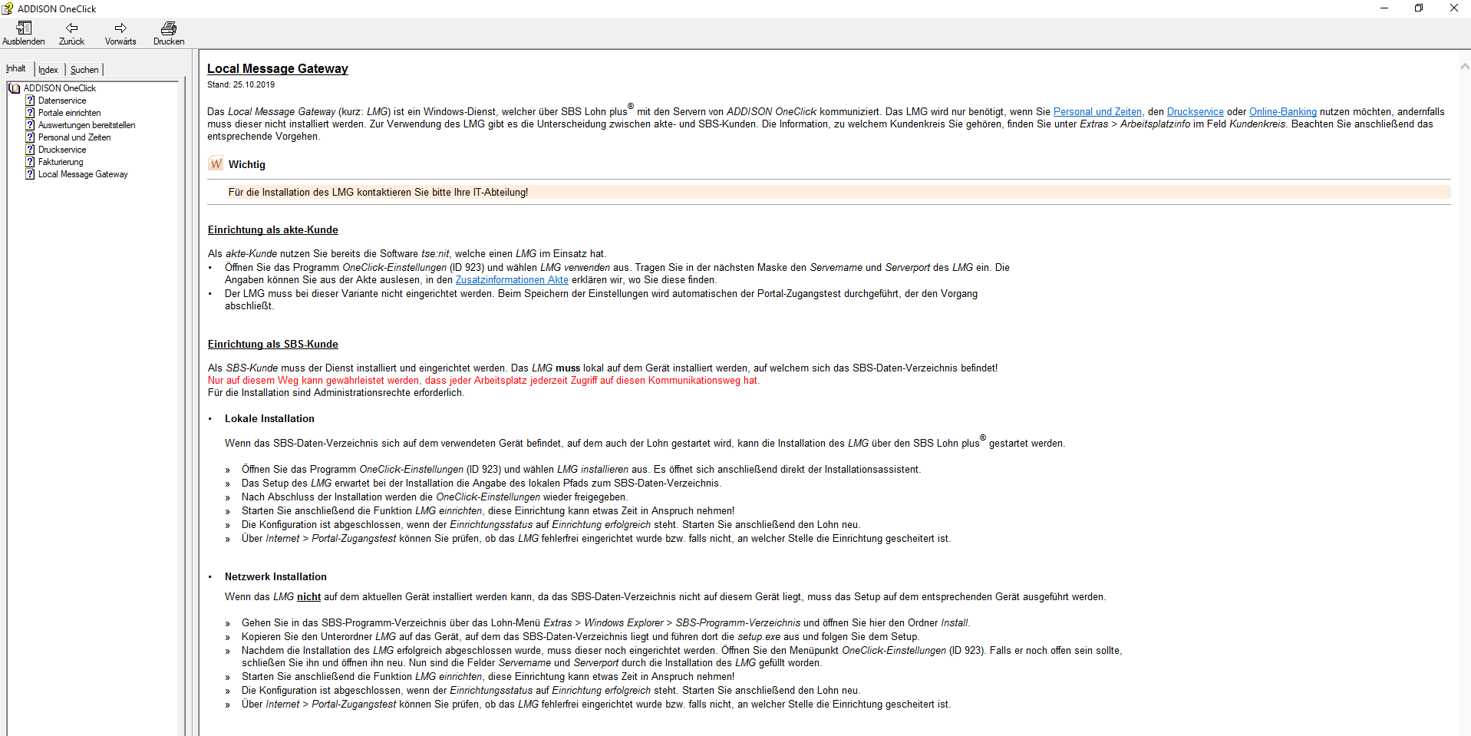Minimize the ADDISON OneClick help window

pos(1384,8)
